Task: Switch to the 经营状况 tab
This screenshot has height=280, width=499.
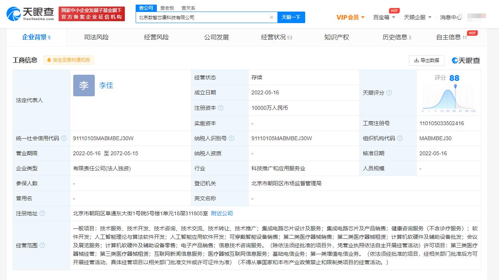Action: coord(277,37)
